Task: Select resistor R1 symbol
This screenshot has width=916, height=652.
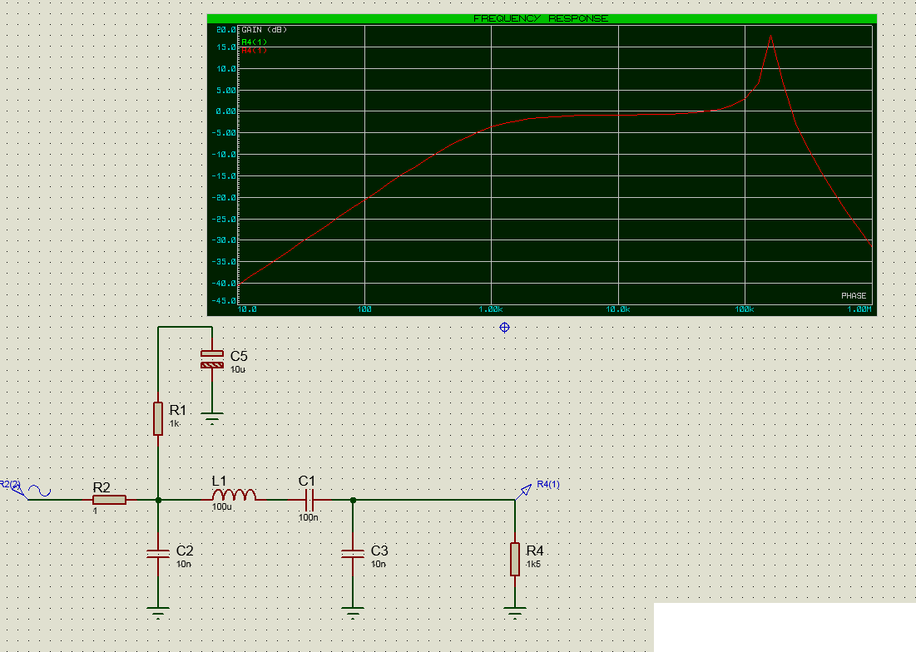Action: click(158, 418)
